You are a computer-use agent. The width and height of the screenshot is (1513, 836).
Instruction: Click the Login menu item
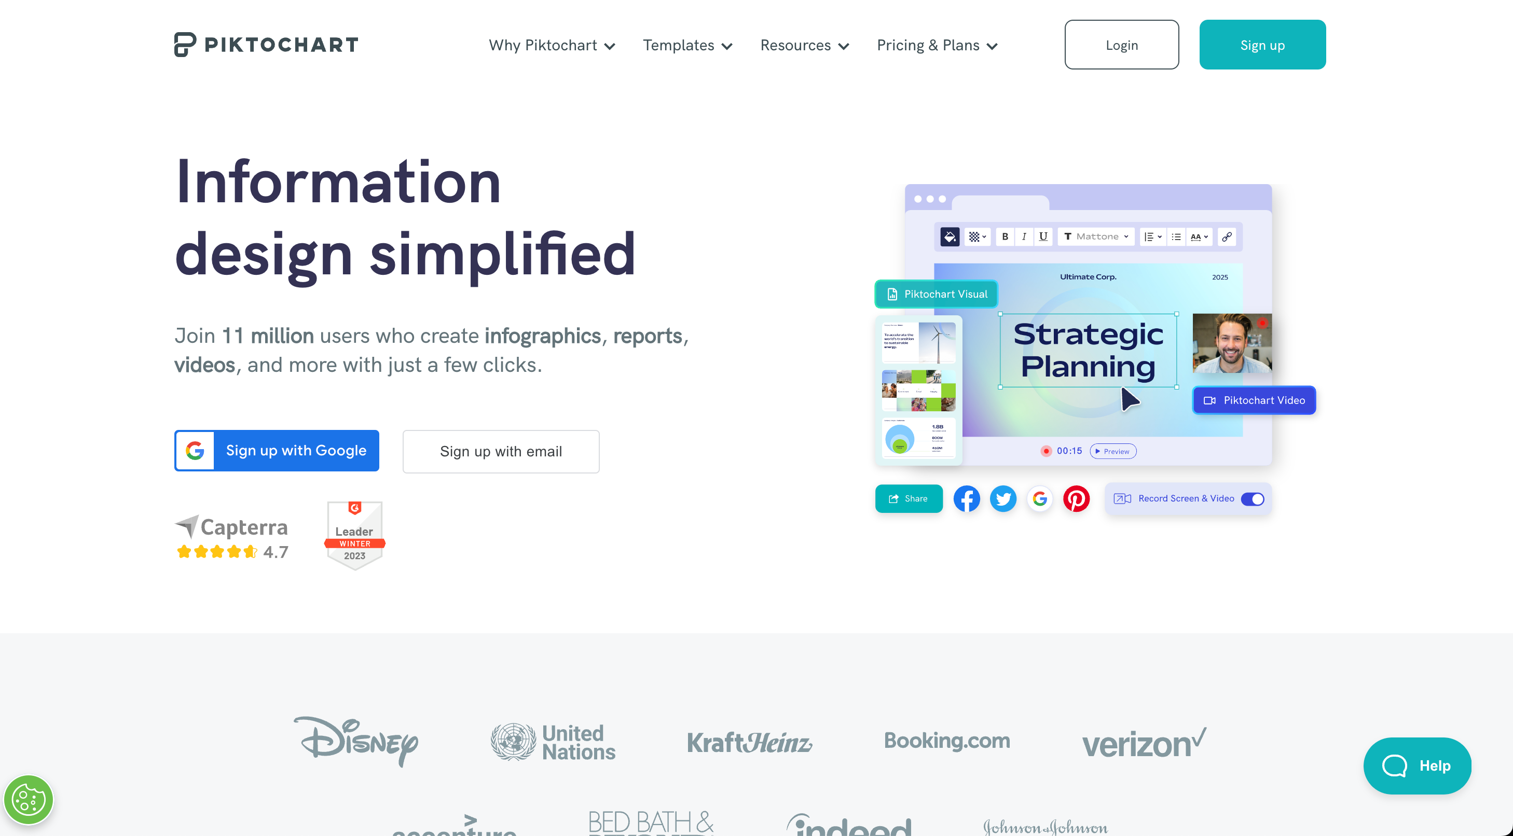point(1122,44)
